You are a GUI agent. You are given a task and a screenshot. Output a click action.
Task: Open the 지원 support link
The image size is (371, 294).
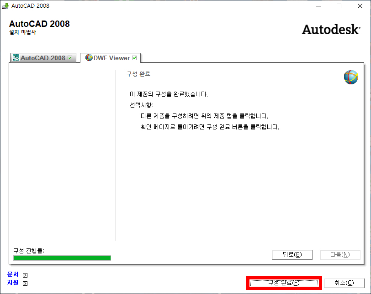[x=13, y=283]
